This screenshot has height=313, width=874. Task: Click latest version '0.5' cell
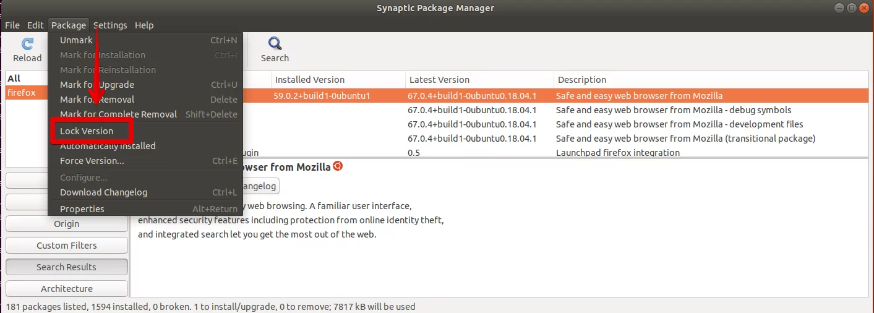point(414,153)
